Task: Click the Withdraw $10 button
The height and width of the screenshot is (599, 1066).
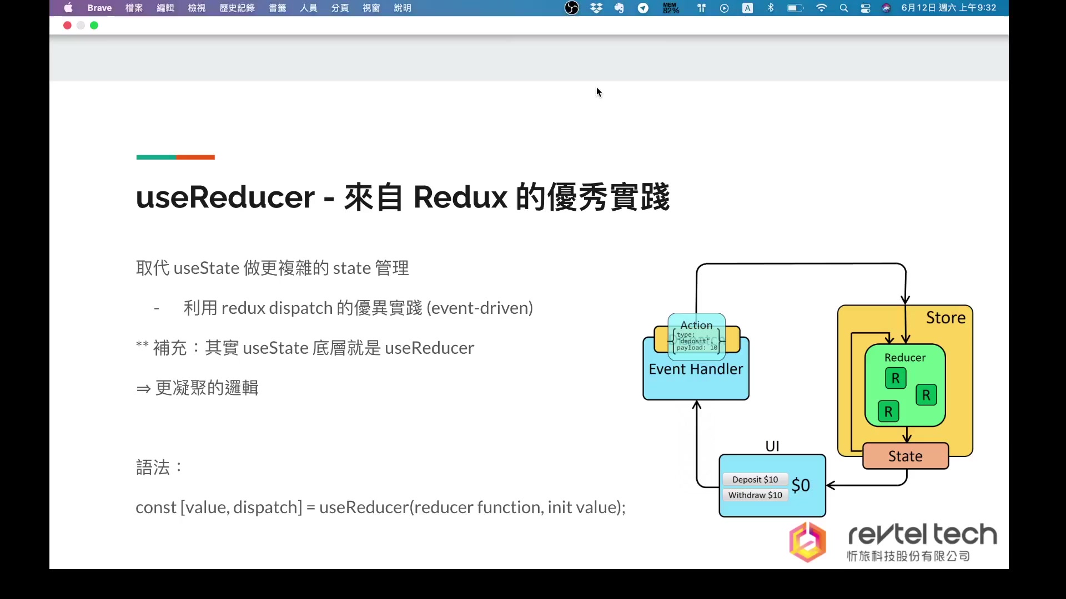Action: [x=755, y=495]
